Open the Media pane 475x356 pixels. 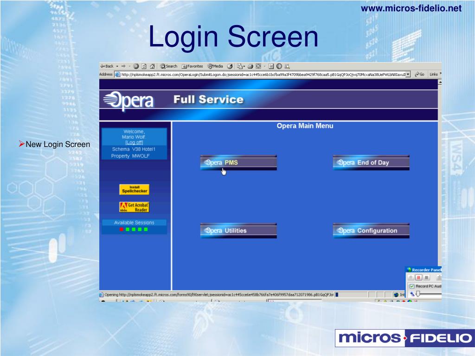(x=215, y=66)
